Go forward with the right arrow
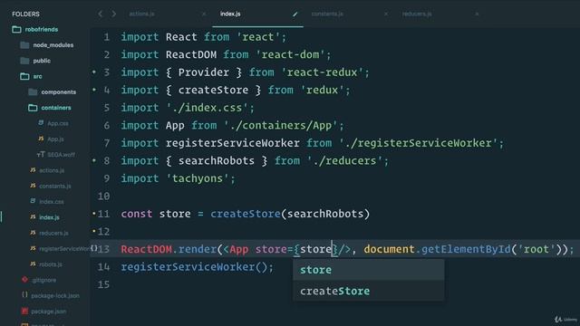This screenshot has height=326, width=580. [113, 14]
